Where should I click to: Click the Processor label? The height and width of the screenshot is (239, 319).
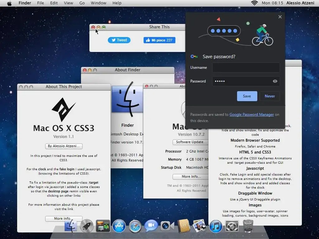pos(173,152)
